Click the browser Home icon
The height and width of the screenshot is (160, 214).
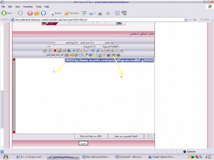click(x=44, y=13)
